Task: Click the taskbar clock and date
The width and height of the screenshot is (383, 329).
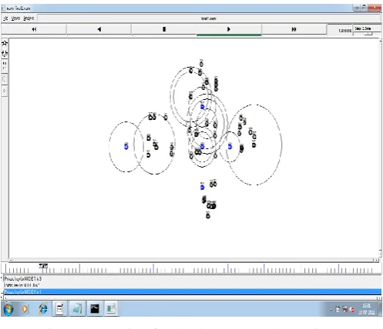Action: [x=367, y=309]
